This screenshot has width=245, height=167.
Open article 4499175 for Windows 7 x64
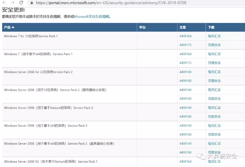[185, 63]
